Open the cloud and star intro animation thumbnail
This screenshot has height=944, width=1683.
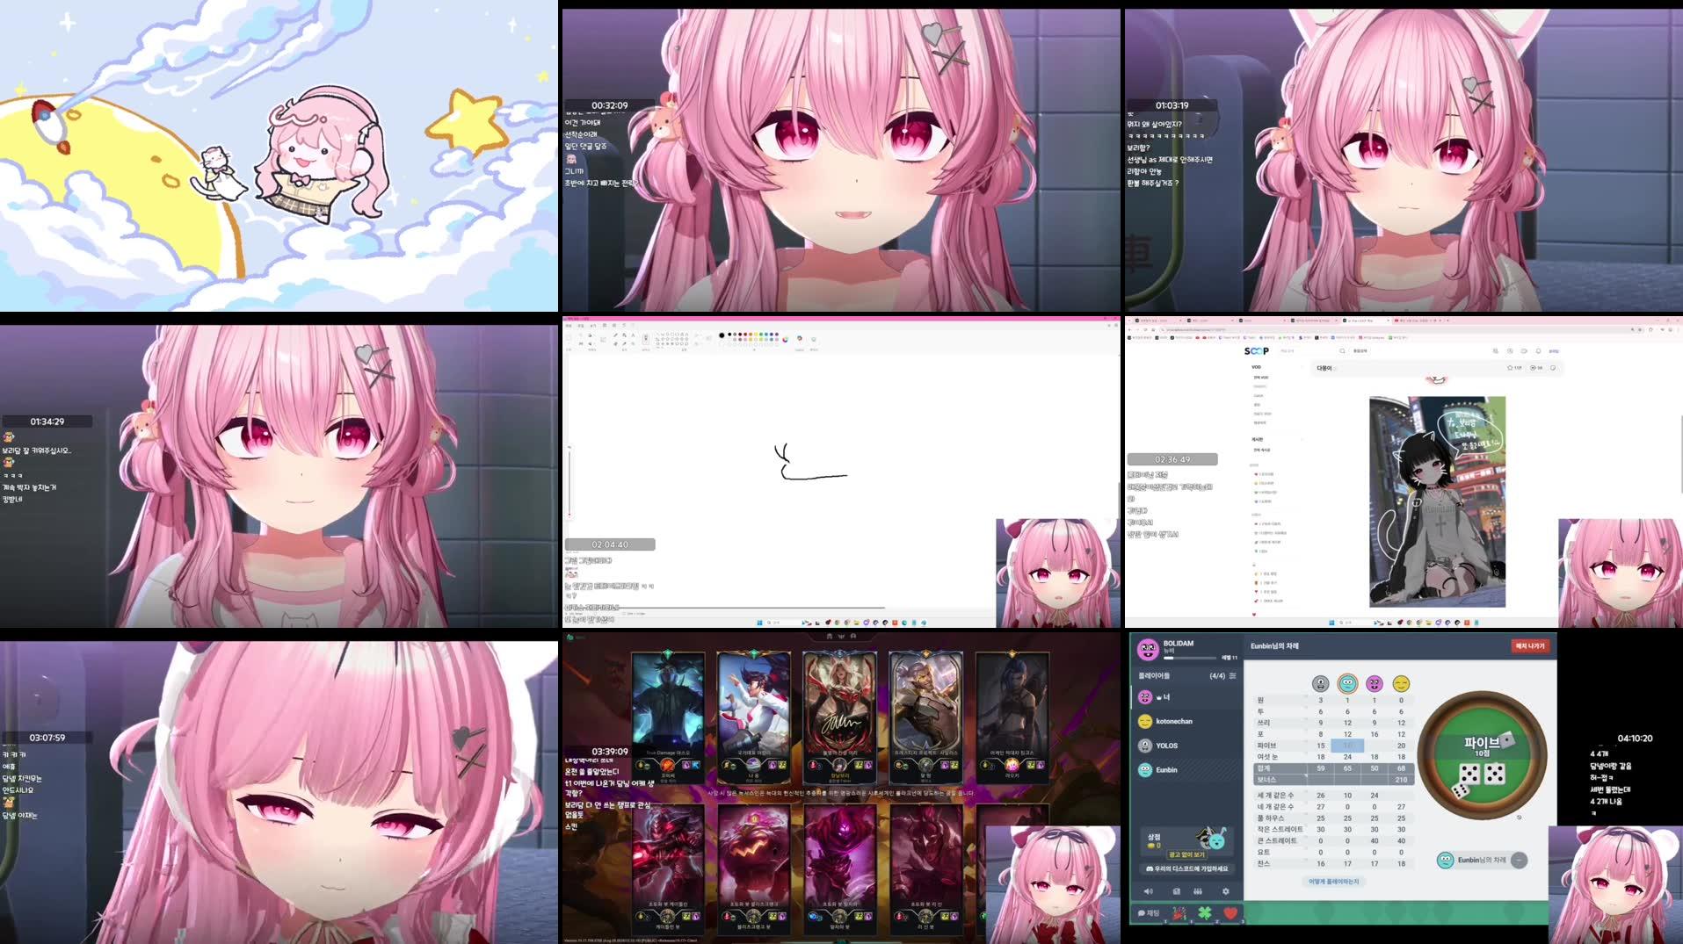tap(279, 155)
